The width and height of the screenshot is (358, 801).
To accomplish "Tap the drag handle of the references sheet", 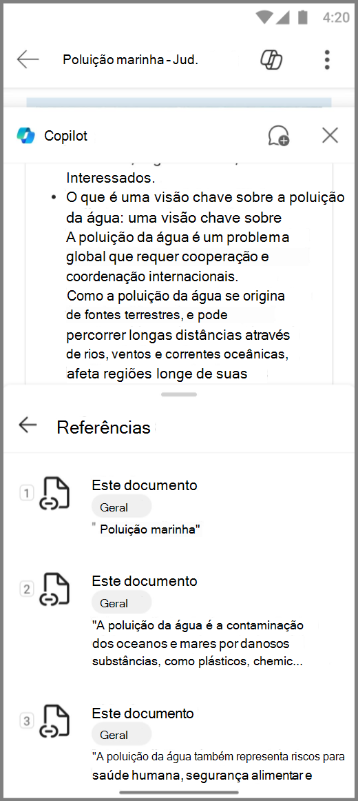I will point(179,394).
